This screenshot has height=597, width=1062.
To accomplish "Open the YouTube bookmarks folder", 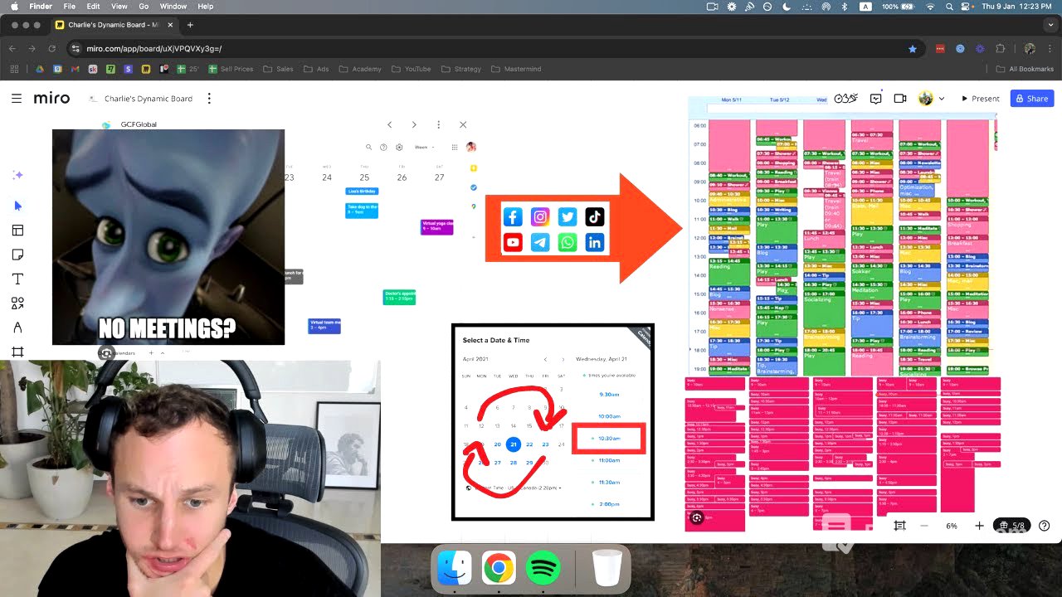I will [412, 69].
